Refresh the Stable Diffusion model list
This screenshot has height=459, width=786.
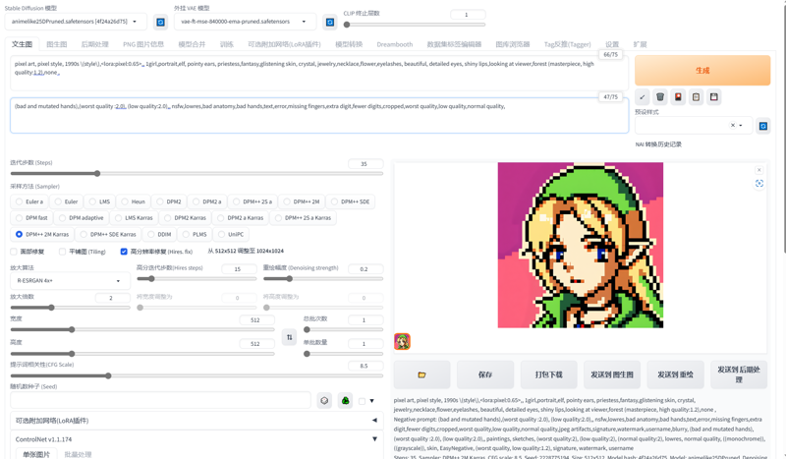(160, 22)
